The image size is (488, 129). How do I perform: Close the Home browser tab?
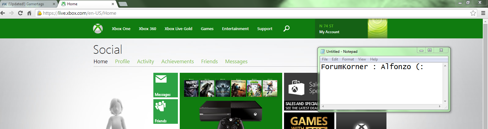tap(113, 4)
